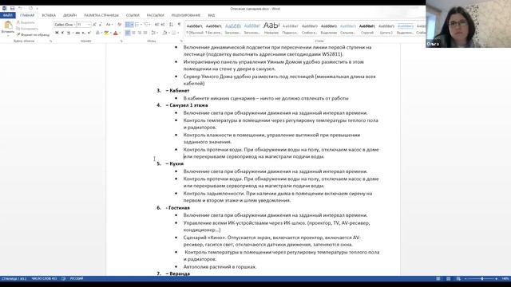Image resolution: width=511 pixels, height=287 pixels.
Task: Click Format Painter (Формат по образцу)
Action: coord(33,34)
